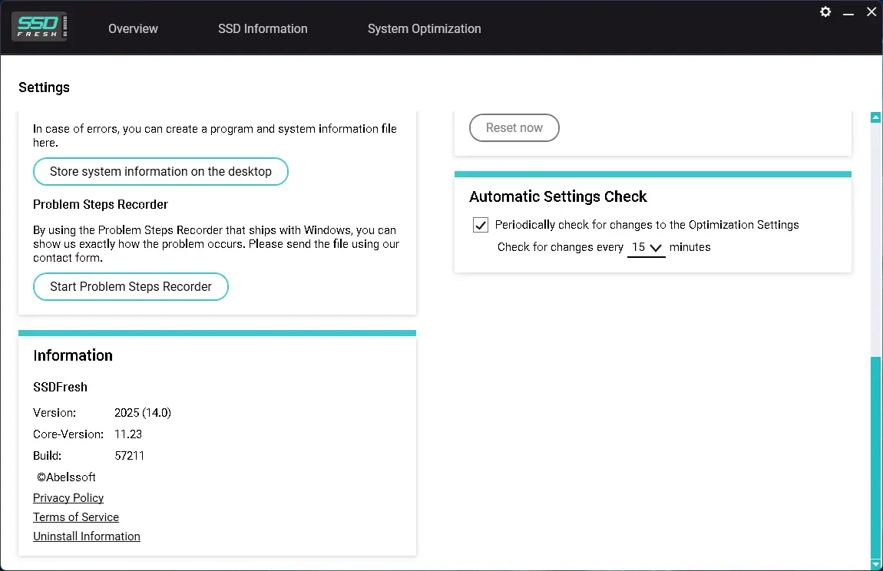
Task: Open settings via the gear icon
Action: [825, 12]
